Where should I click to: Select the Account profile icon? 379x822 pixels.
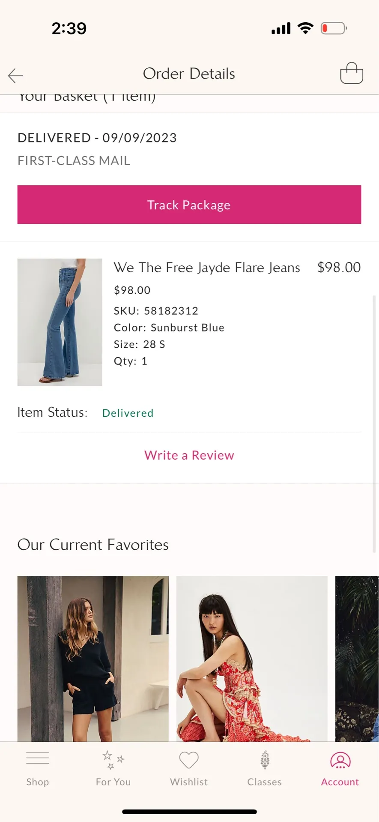point(340,758)
